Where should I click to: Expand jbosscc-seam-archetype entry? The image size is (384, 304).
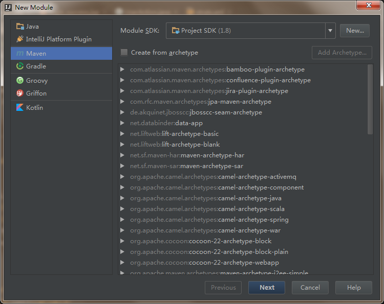click(122, 112)
